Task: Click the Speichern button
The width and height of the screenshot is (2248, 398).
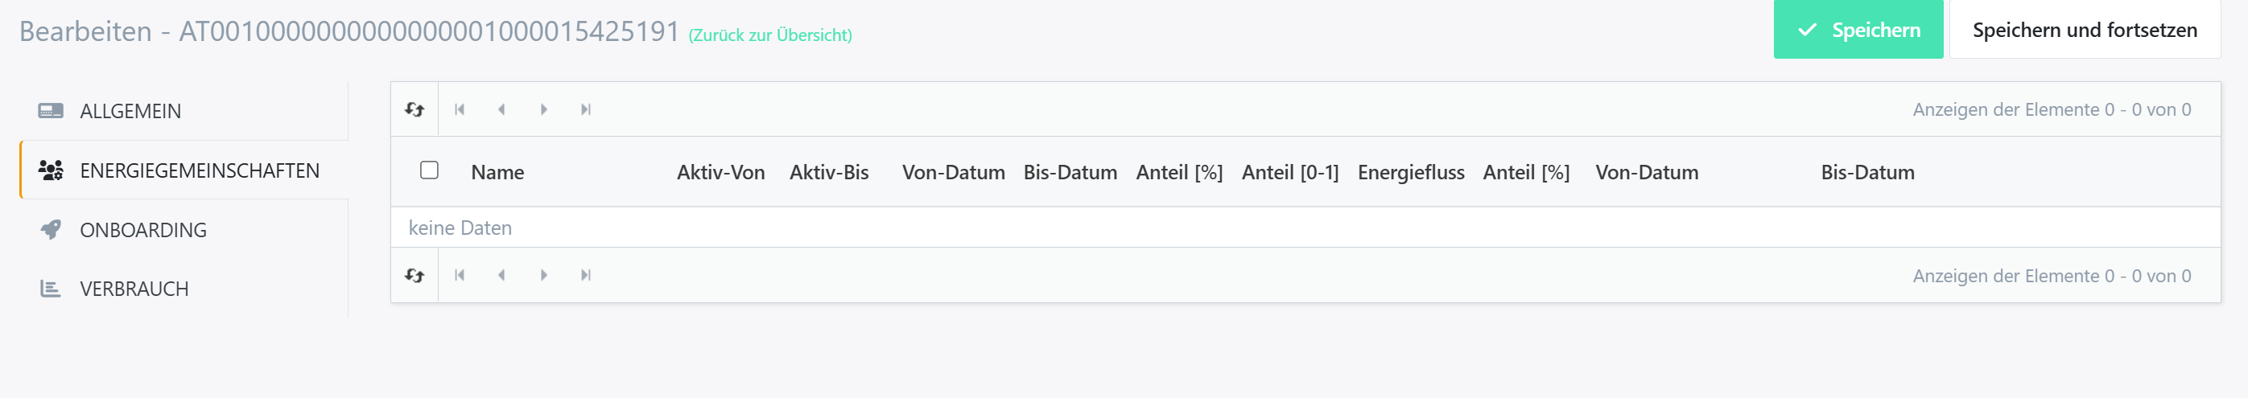Action: click(1858, 30)
